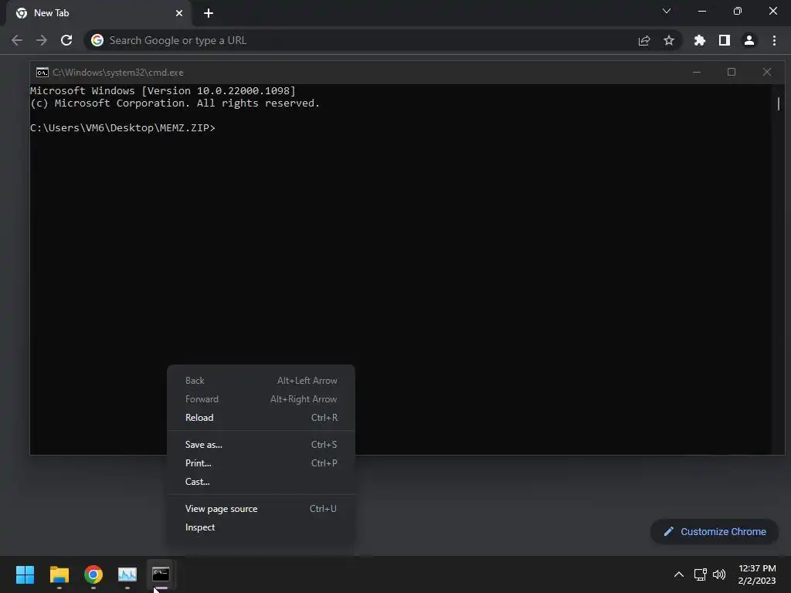Choose View page source menu entry
The width and height of the screenshot is (791, 593).
pyautogui.click(x=261, y=508)
